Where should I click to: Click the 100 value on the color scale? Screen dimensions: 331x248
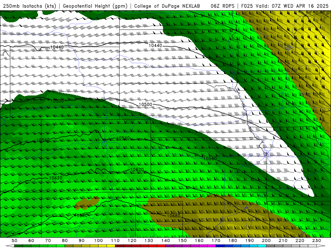point(98,241)
